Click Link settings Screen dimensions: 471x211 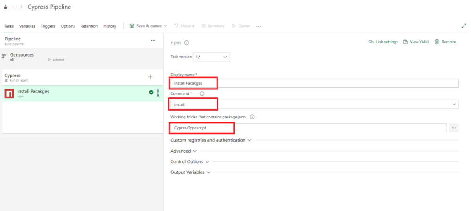tap(383, 42)
